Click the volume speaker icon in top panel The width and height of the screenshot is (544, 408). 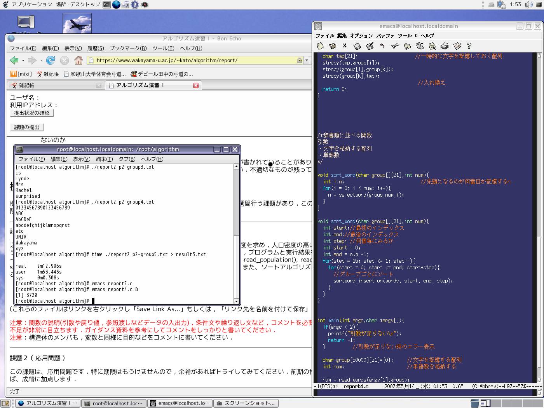[528, 5]
